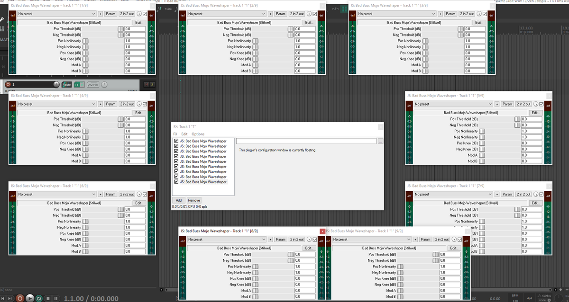Click the ... button in FX Track 1 window
Image resolution: width=569 pixels, height=302 pixels.
click(380, 141)
